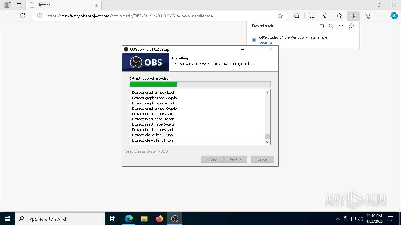Click OBS-Studio-31.0.2-Windows-Installer.exe download entry
The image size is (401, 225).
point(293,37)
